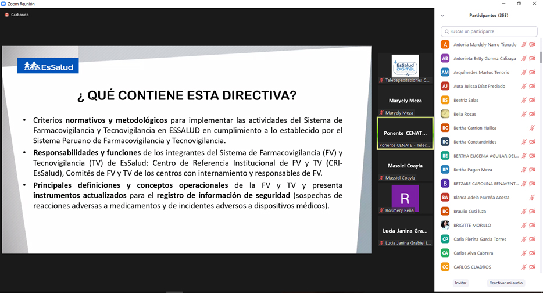Click the participants list vertical scrollbar
The width and height of the screenshot is (543, 293).
pos(541,57)
